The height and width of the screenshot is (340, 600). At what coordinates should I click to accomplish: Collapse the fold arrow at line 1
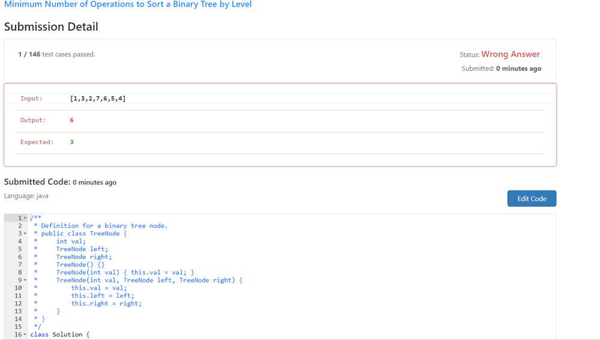point(25,218)
